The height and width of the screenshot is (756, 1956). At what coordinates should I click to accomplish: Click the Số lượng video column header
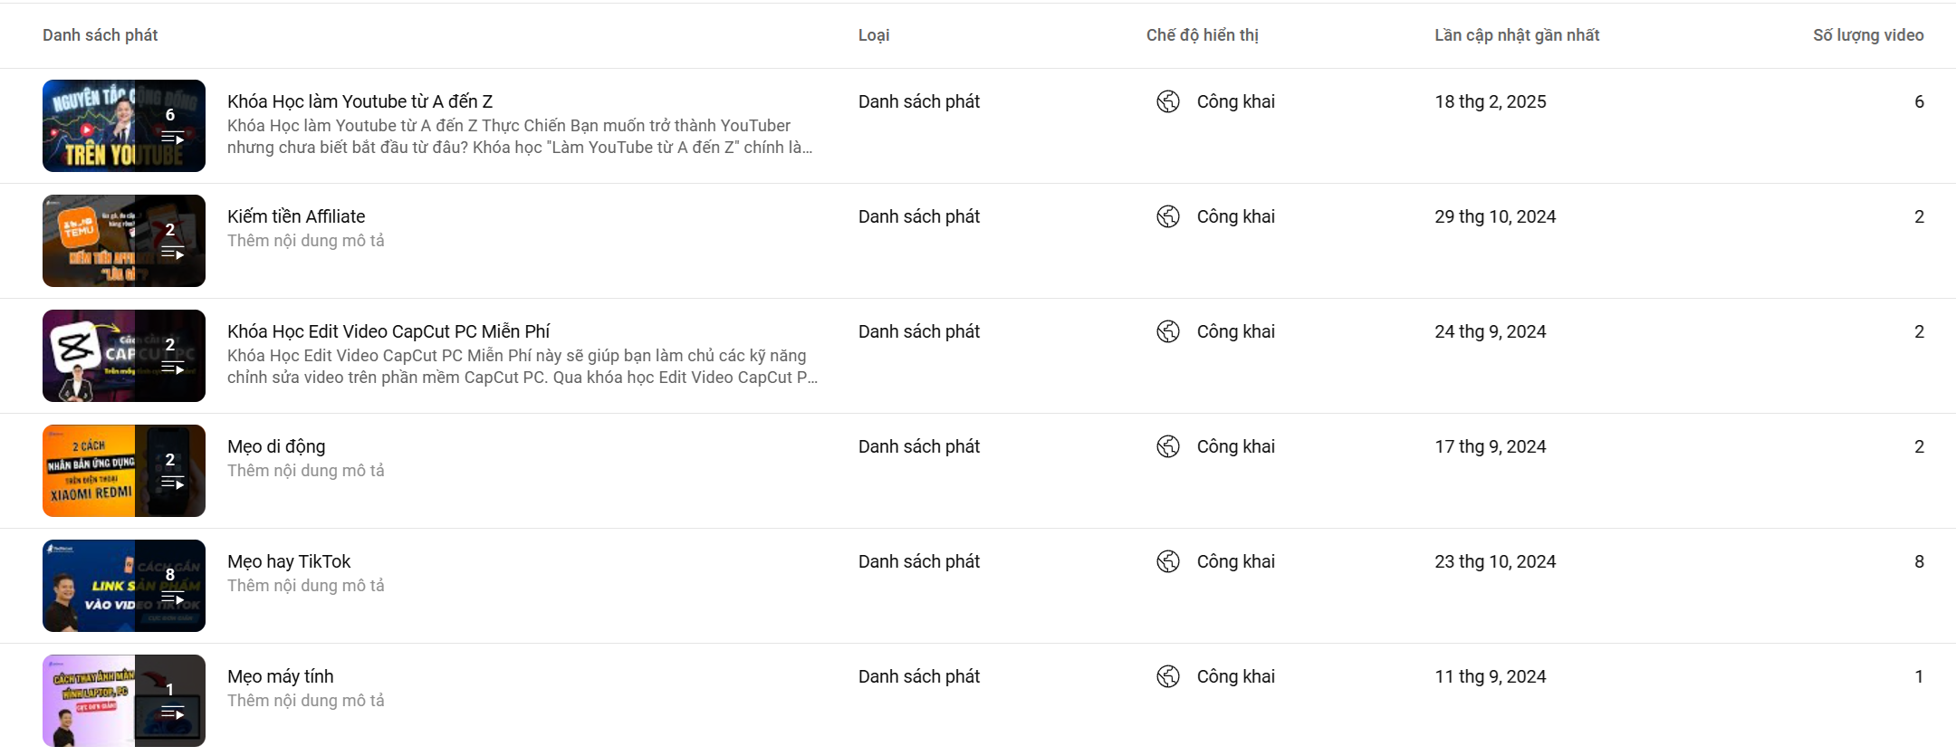pyautogui.click(x=1867, y=35)
